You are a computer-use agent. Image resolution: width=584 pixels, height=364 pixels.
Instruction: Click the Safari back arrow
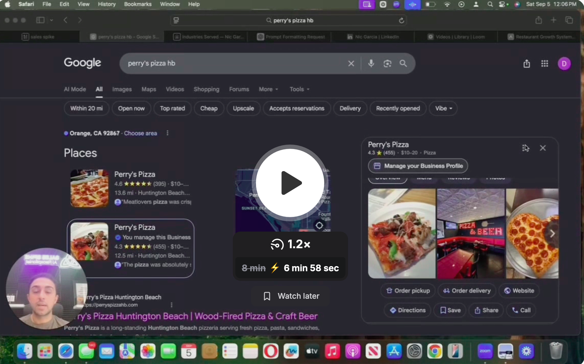point(65,20)
